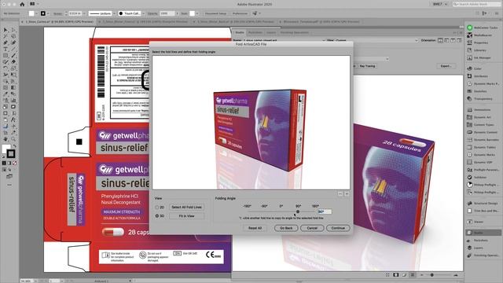The image size is (503, 283).
Task: Select the 3D view radio button
Action: click(157, 216)
